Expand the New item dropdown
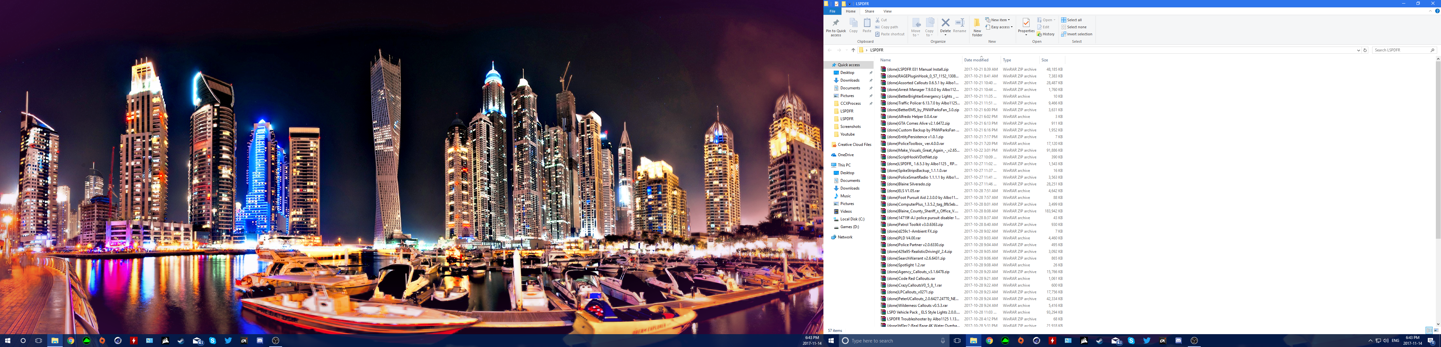The width and height of the screenshot is (1441, 347). click(x=998, y=20)
